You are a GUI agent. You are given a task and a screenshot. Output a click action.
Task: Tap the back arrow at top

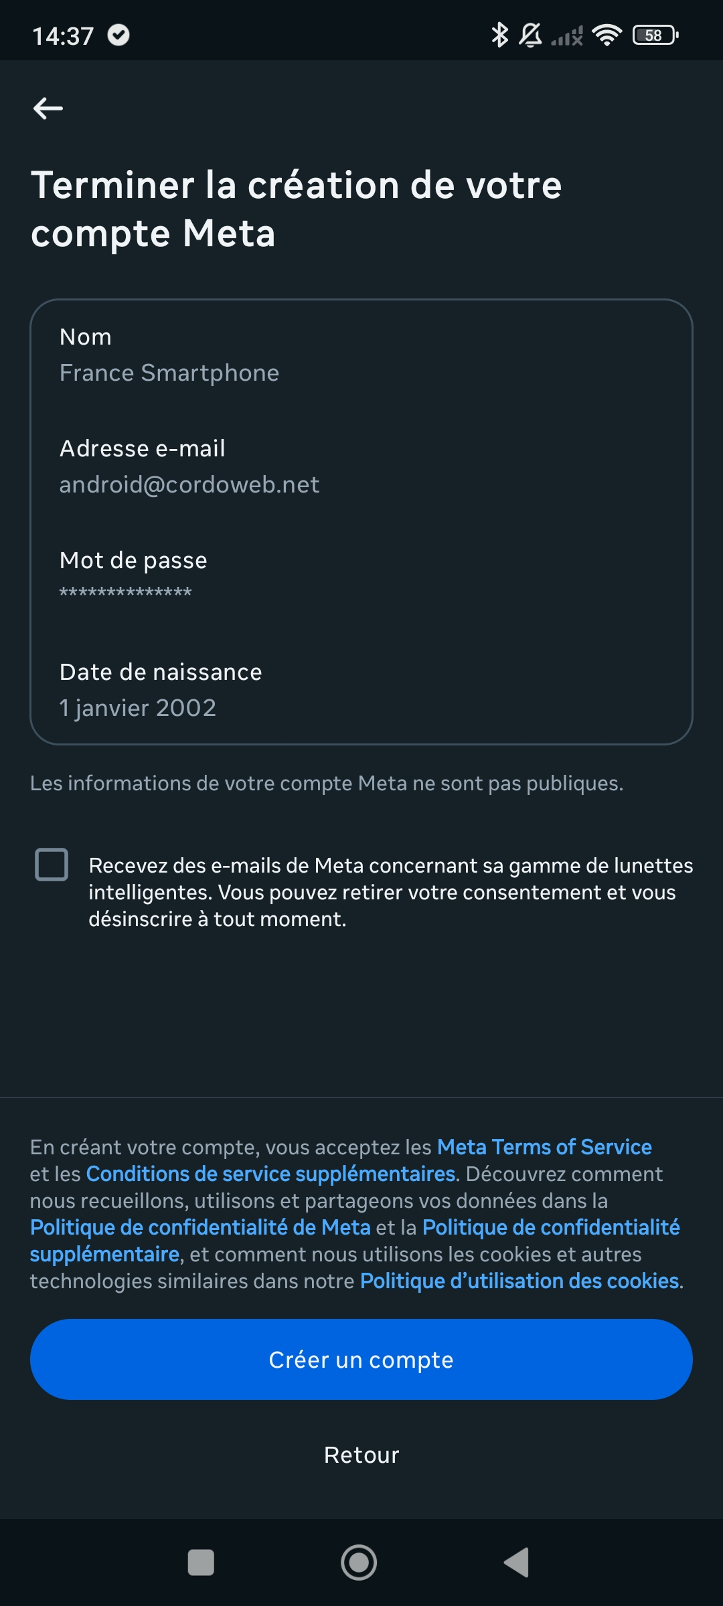(48, 108)
